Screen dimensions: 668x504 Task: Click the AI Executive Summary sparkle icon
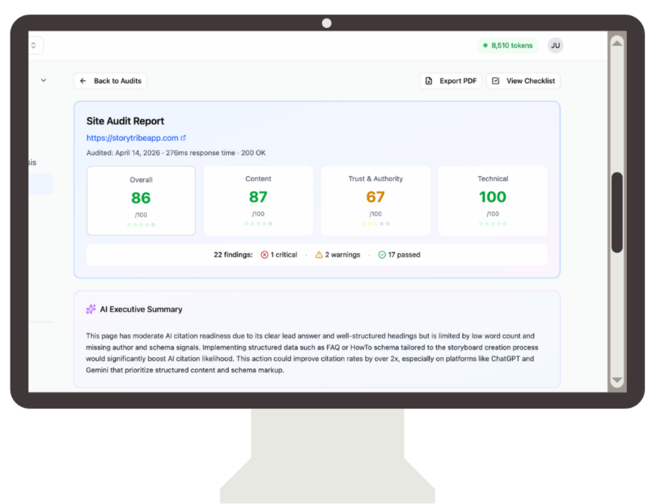(90, 309)
